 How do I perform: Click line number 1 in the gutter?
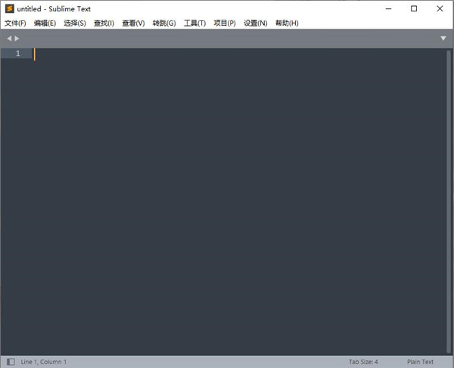18,53
